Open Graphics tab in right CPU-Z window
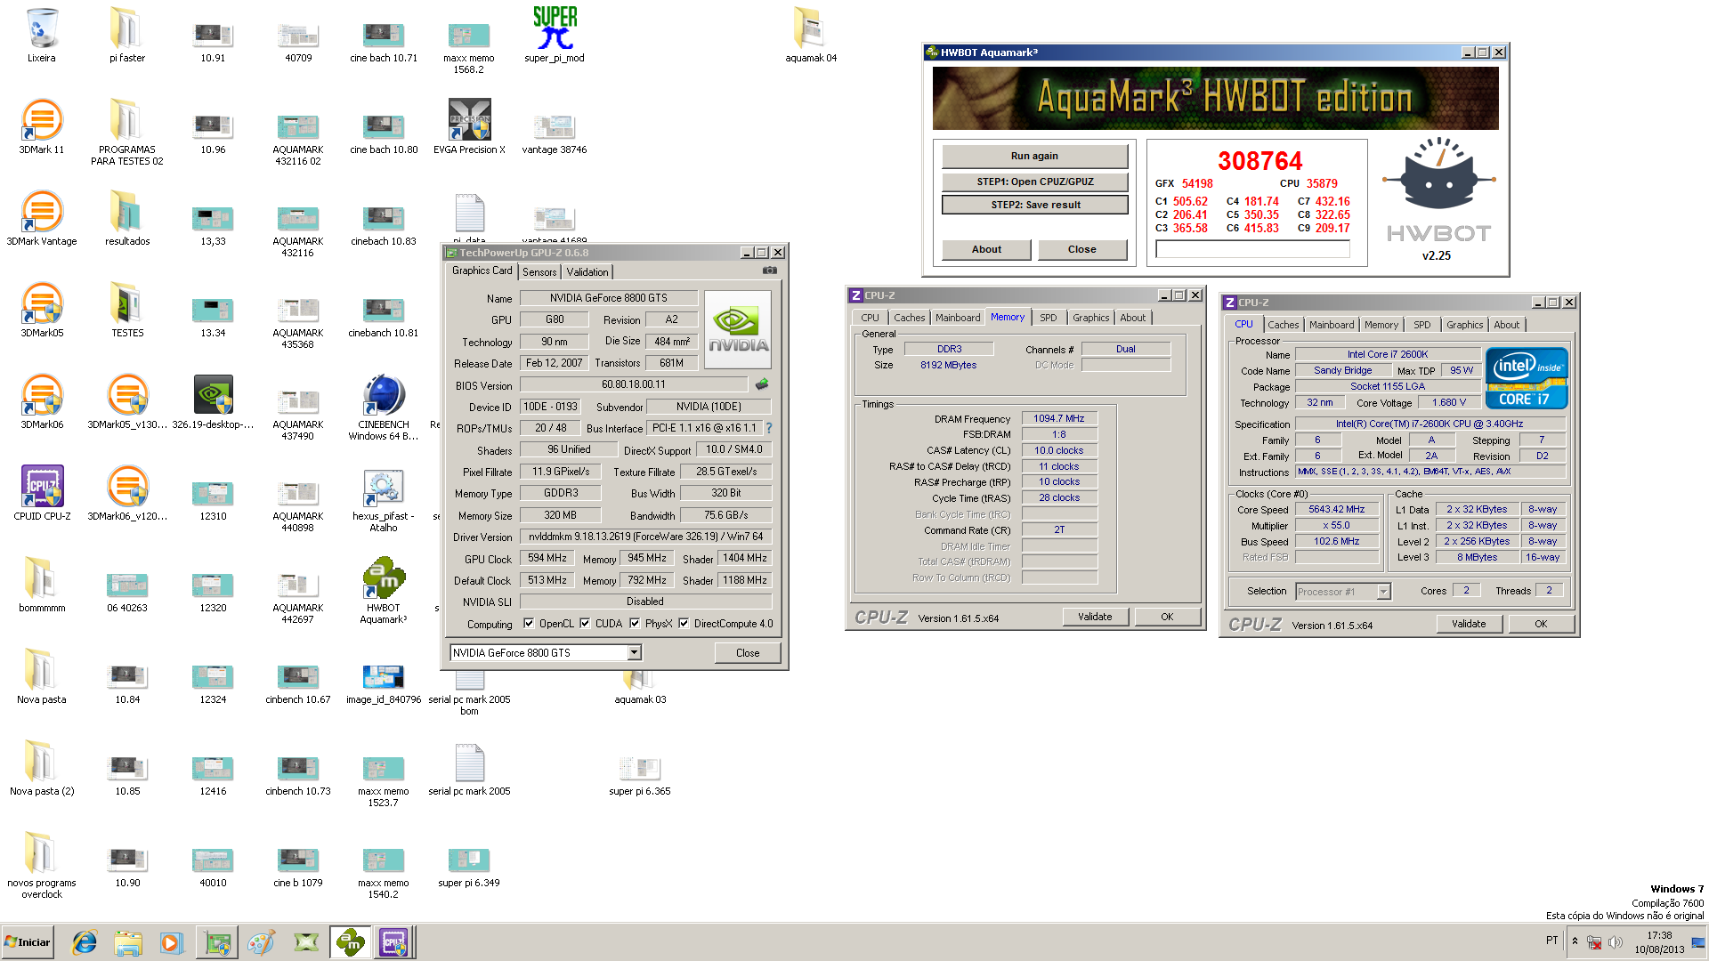This screenshot has width=1709, height=961. pos(1464,325)
